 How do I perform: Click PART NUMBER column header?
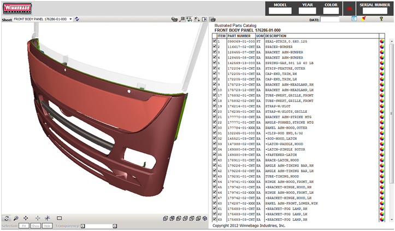pyautogui.click(x=239, y=36)
